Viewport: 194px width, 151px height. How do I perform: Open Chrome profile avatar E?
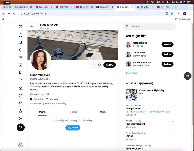(x=185, y=14)
